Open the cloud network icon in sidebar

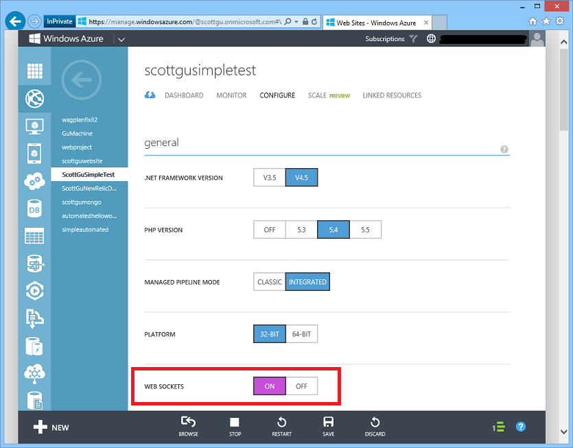click(35, 373)
